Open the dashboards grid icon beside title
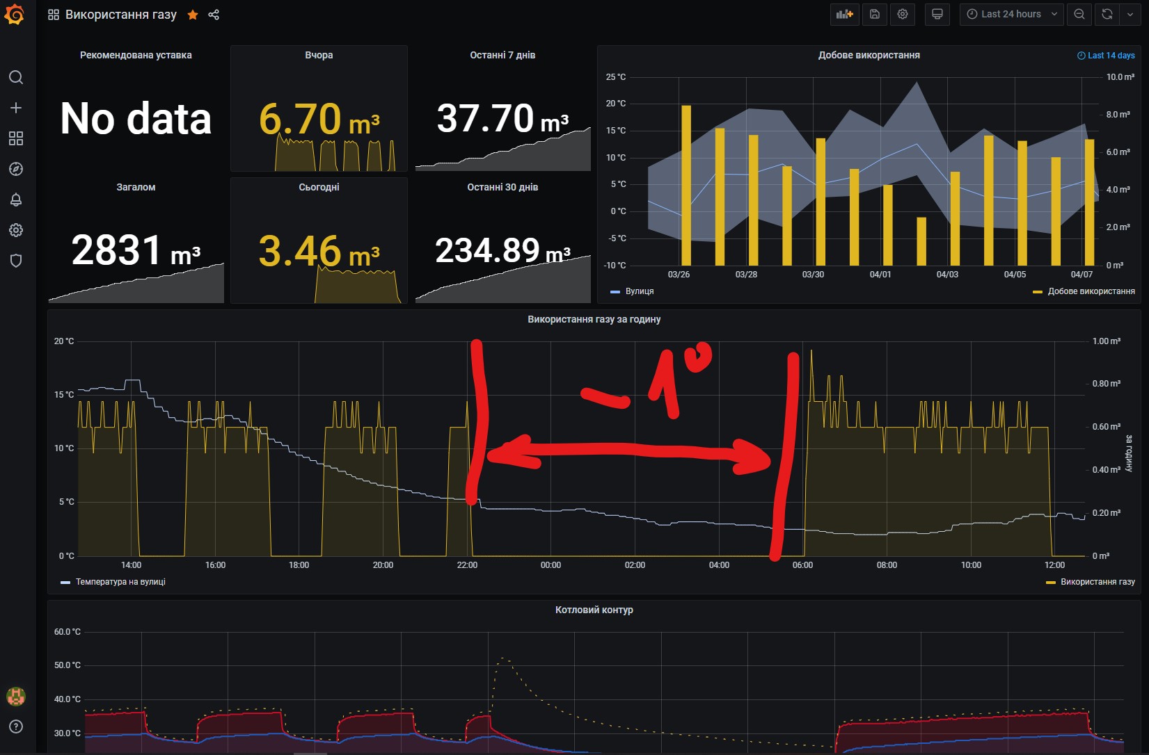Screen dimensions: 1149x755 (x=54, y=15)
